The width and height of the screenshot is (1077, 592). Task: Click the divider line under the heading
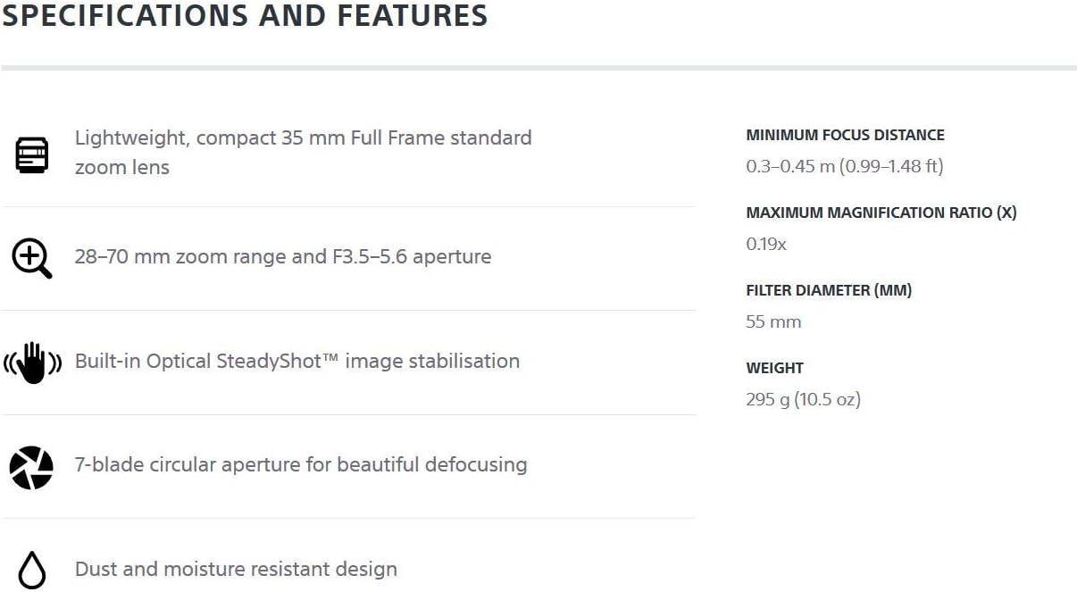[538, 68]
